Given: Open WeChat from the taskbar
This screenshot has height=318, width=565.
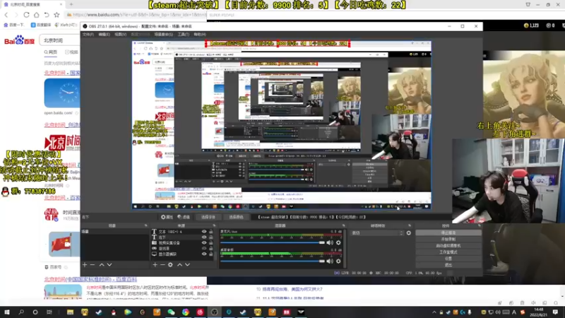Looking at the screenshot, I should (x=171, y=312).
